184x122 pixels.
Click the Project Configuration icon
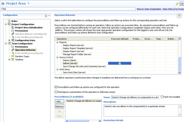9,24
